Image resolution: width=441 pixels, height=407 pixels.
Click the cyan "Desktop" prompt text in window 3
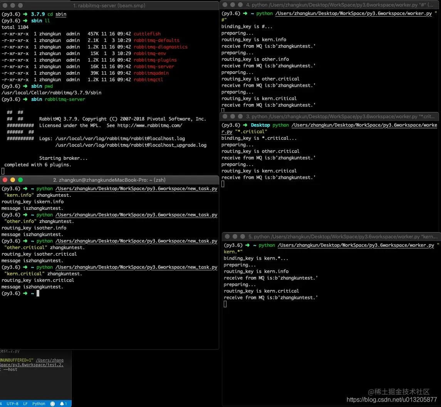tap(260, 125)
